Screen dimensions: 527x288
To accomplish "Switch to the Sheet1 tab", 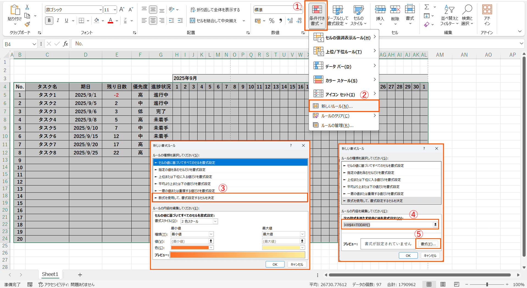I will click(50, 274).
